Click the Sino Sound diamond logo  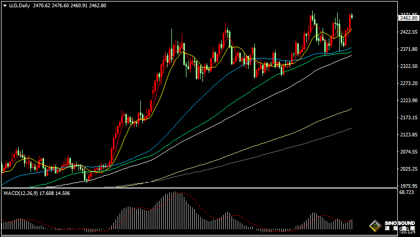point(375,226)
